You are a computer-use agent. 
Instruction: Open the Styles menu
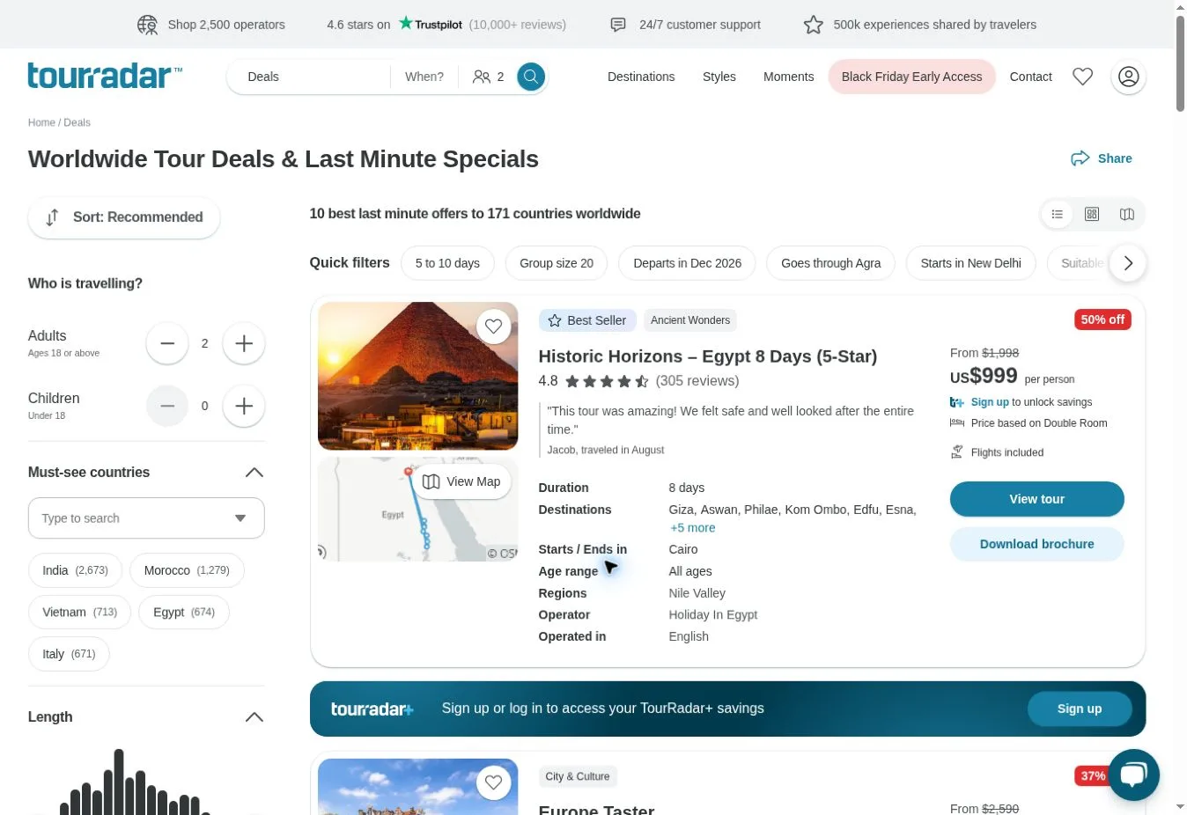click(719, 77)
